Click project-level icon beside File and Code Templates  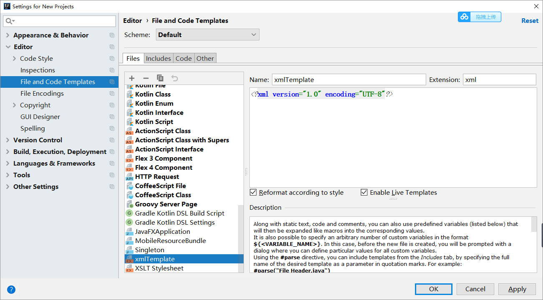[x=112, y=82]
